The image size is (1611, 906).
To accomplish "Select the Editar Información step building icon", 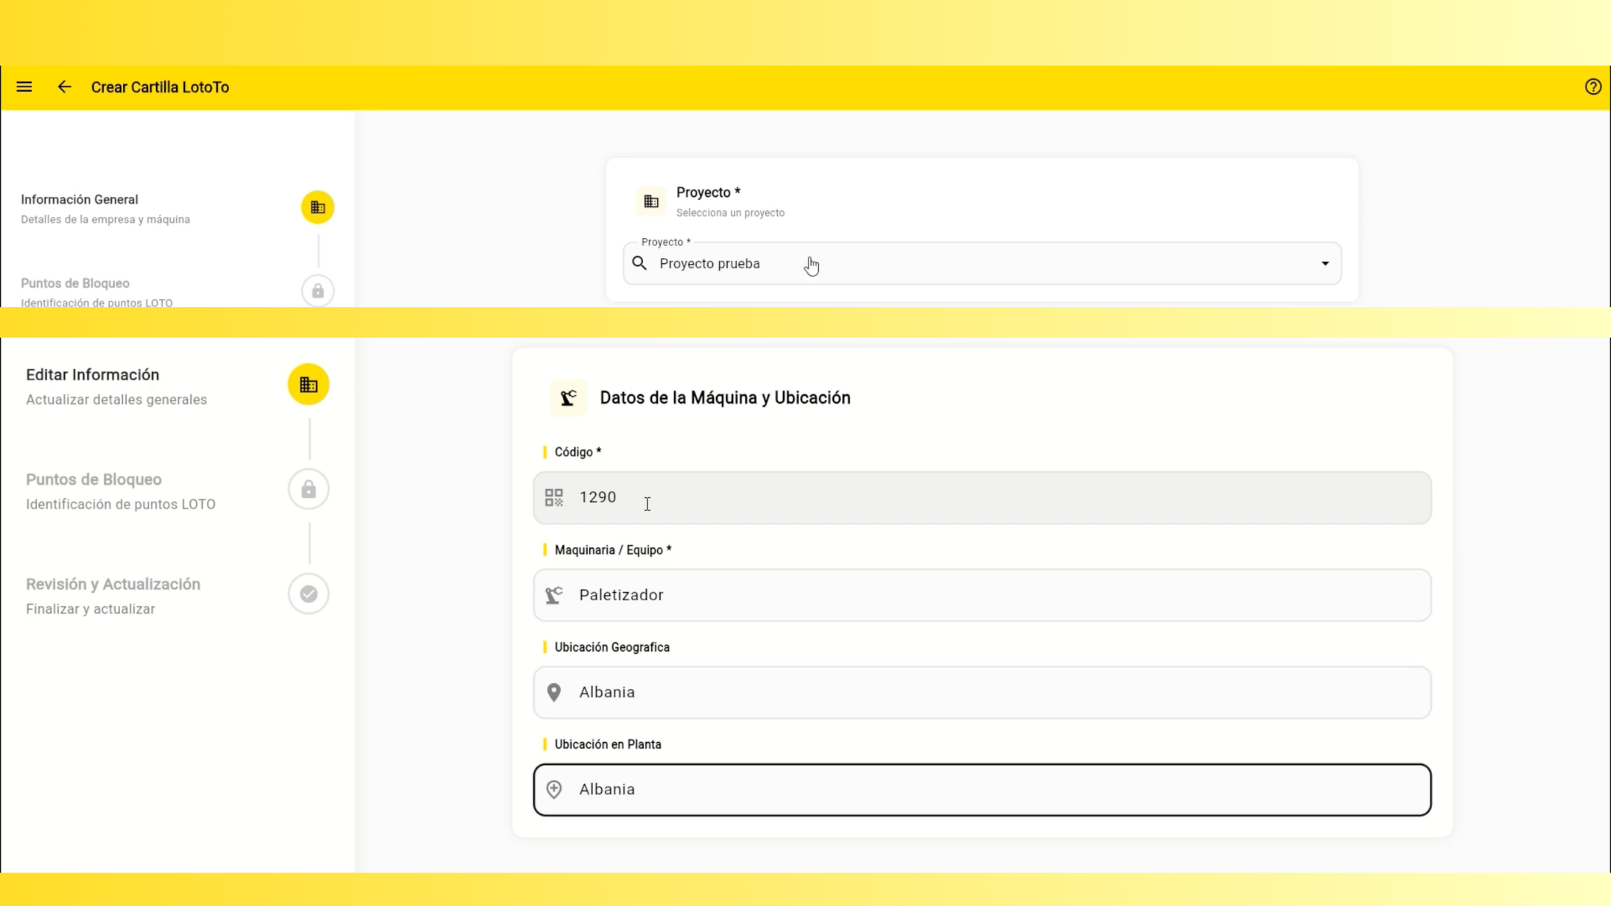I will tap(309, 385).
